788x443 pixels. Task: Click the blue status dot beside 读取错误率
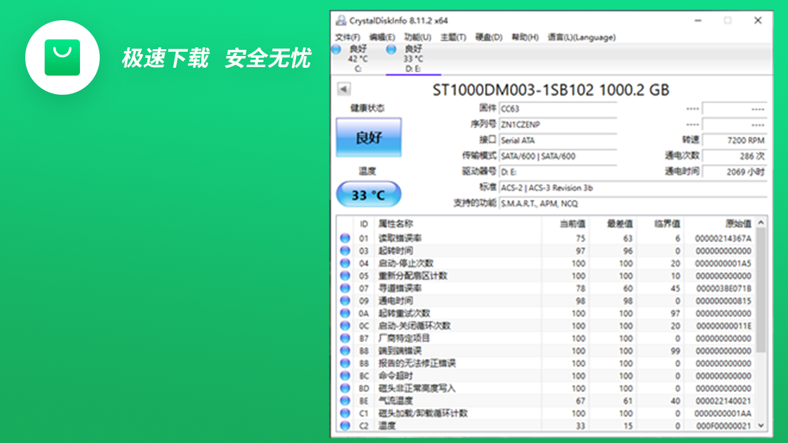(x=345, y=237)
